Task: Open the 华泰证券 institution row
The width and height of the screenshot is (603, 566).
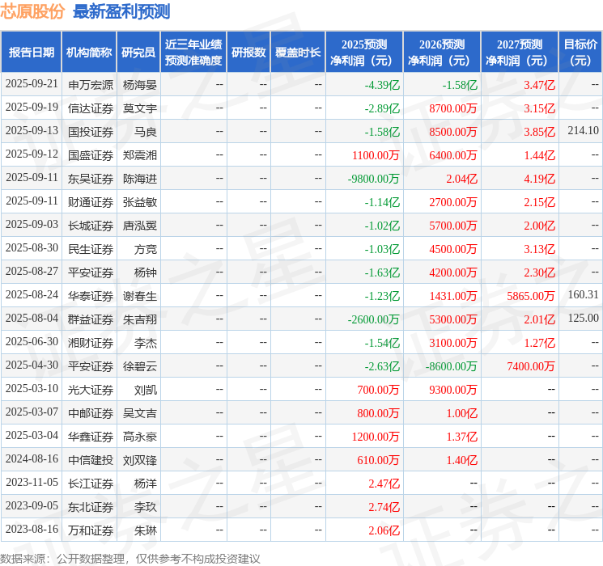Action: pyautogui.click(x=91, y=296)
